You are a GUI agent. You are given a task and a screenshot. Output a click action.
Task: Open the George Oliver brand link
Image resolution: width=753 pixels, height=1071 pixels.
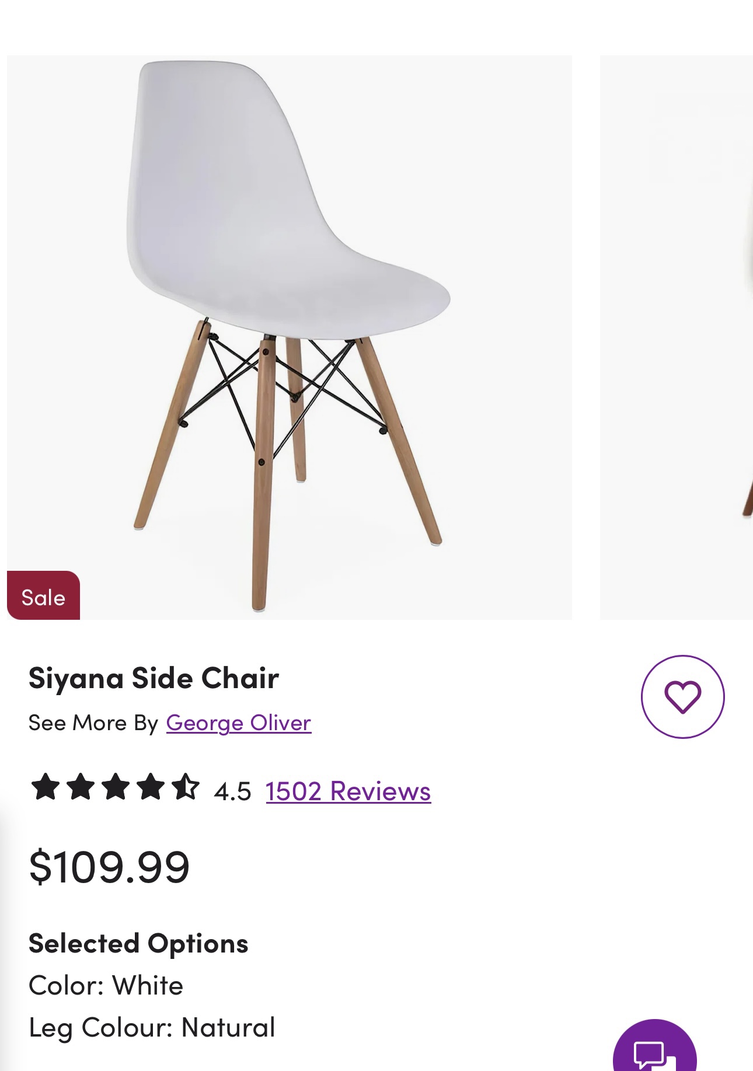238,723
